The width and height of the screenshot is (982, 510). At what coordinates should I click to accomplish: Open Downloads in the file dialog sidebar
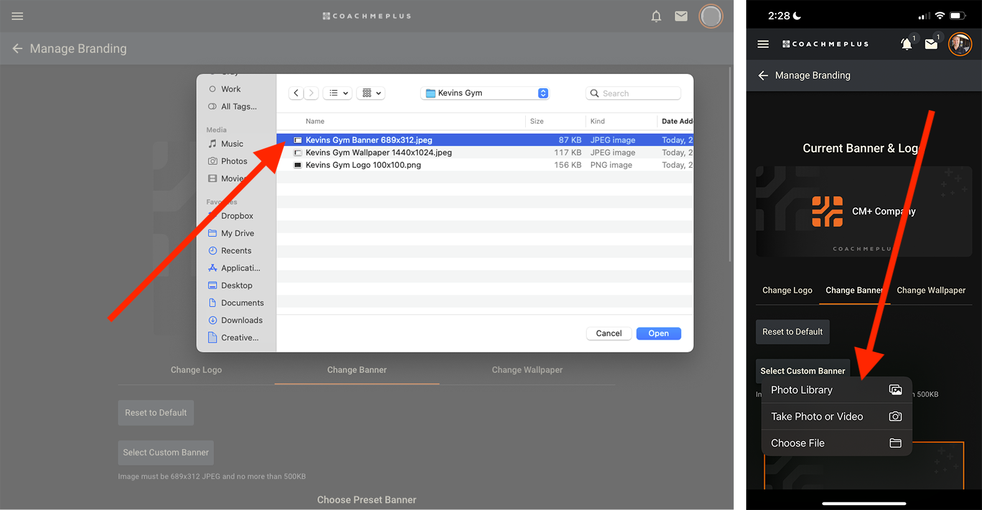coord(241,320)
